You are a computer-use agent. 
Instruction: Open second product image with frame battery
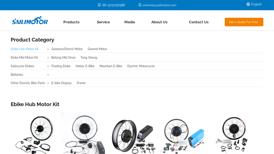click(84, 133)
